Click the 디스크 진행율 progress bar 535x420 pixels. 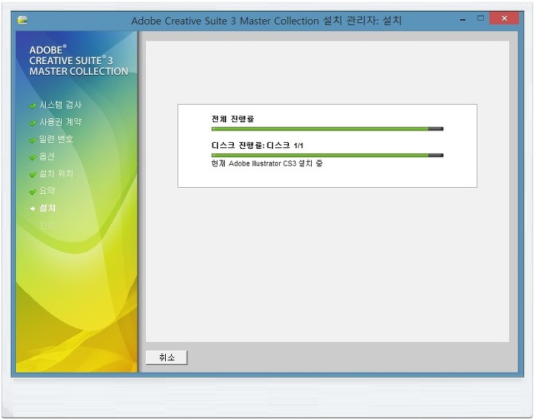click(327, 156)
